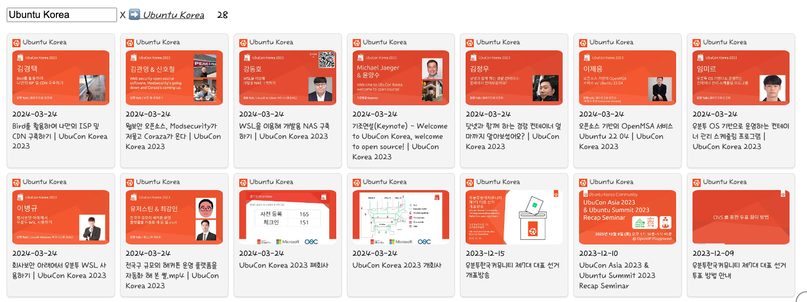Open thumbnail of 대표 선거 개표방송 video
Viewport: 807px width, 302px height.
coord(514,217)
